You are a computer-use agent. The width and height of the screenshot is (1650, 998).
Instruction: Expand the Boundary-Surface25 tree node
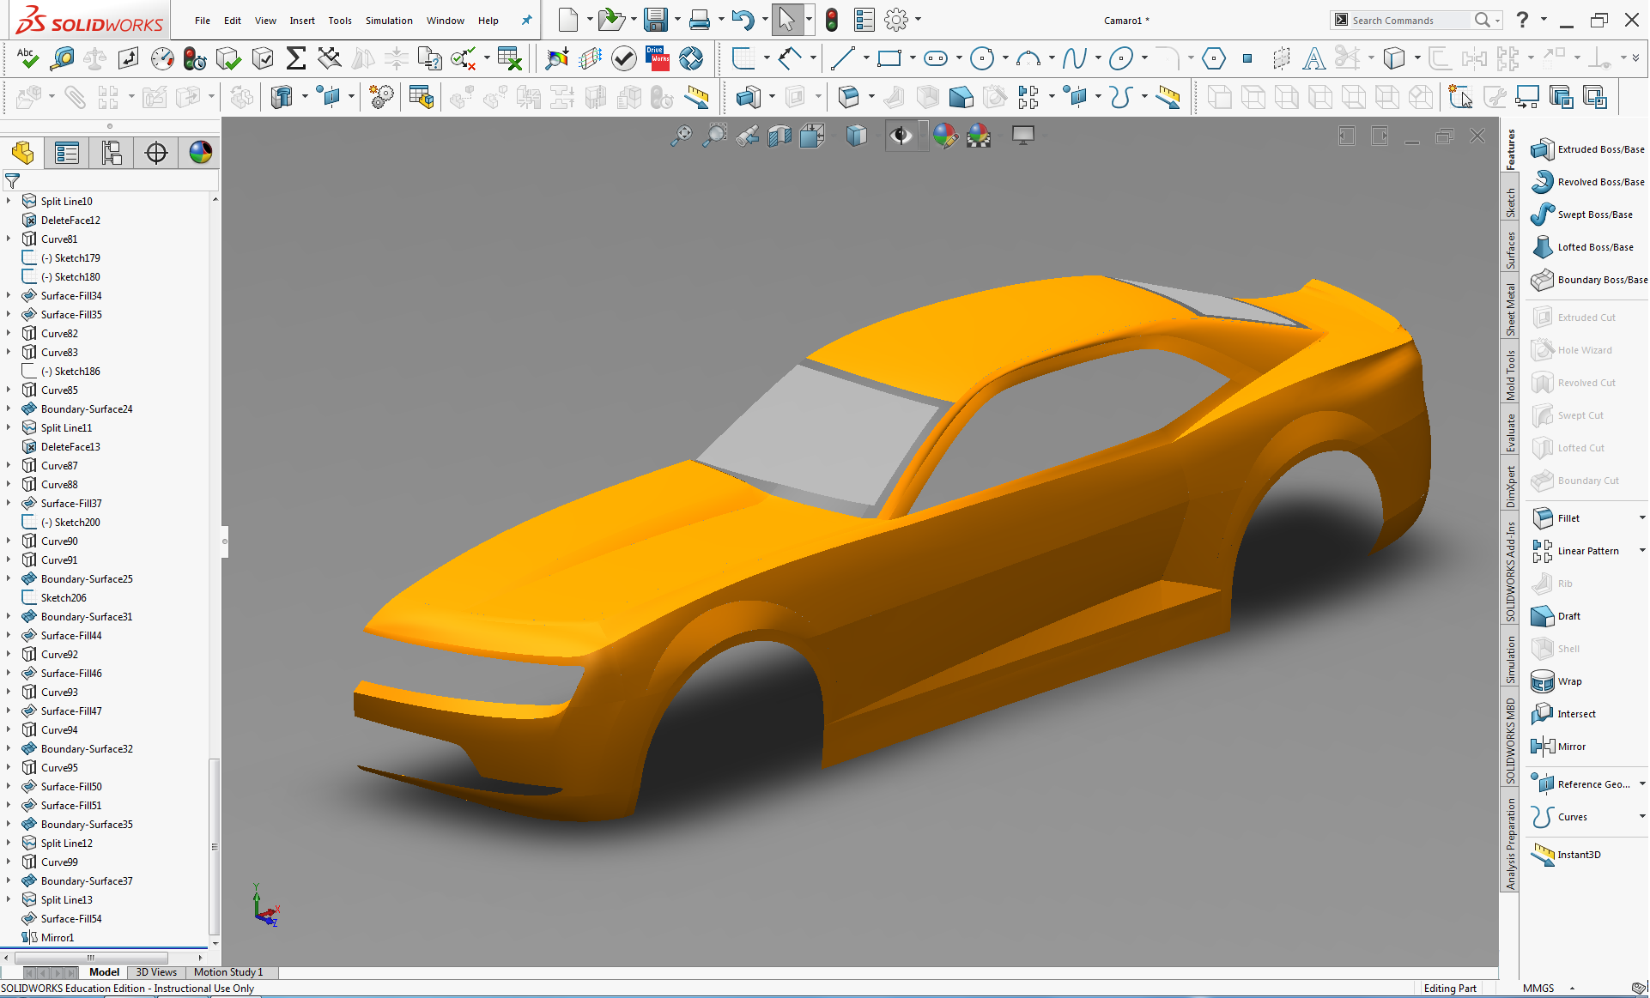tap(9, 578)
